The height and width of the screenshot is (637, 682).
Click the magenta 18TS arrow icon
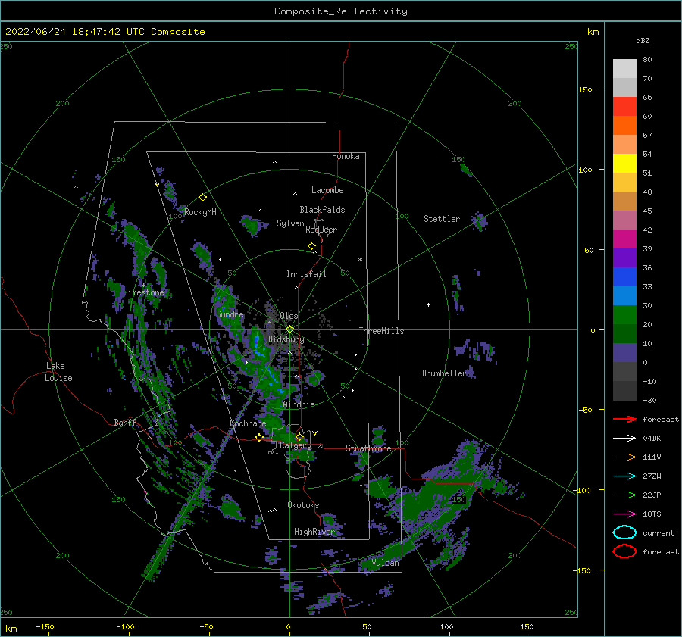point(624,514)
